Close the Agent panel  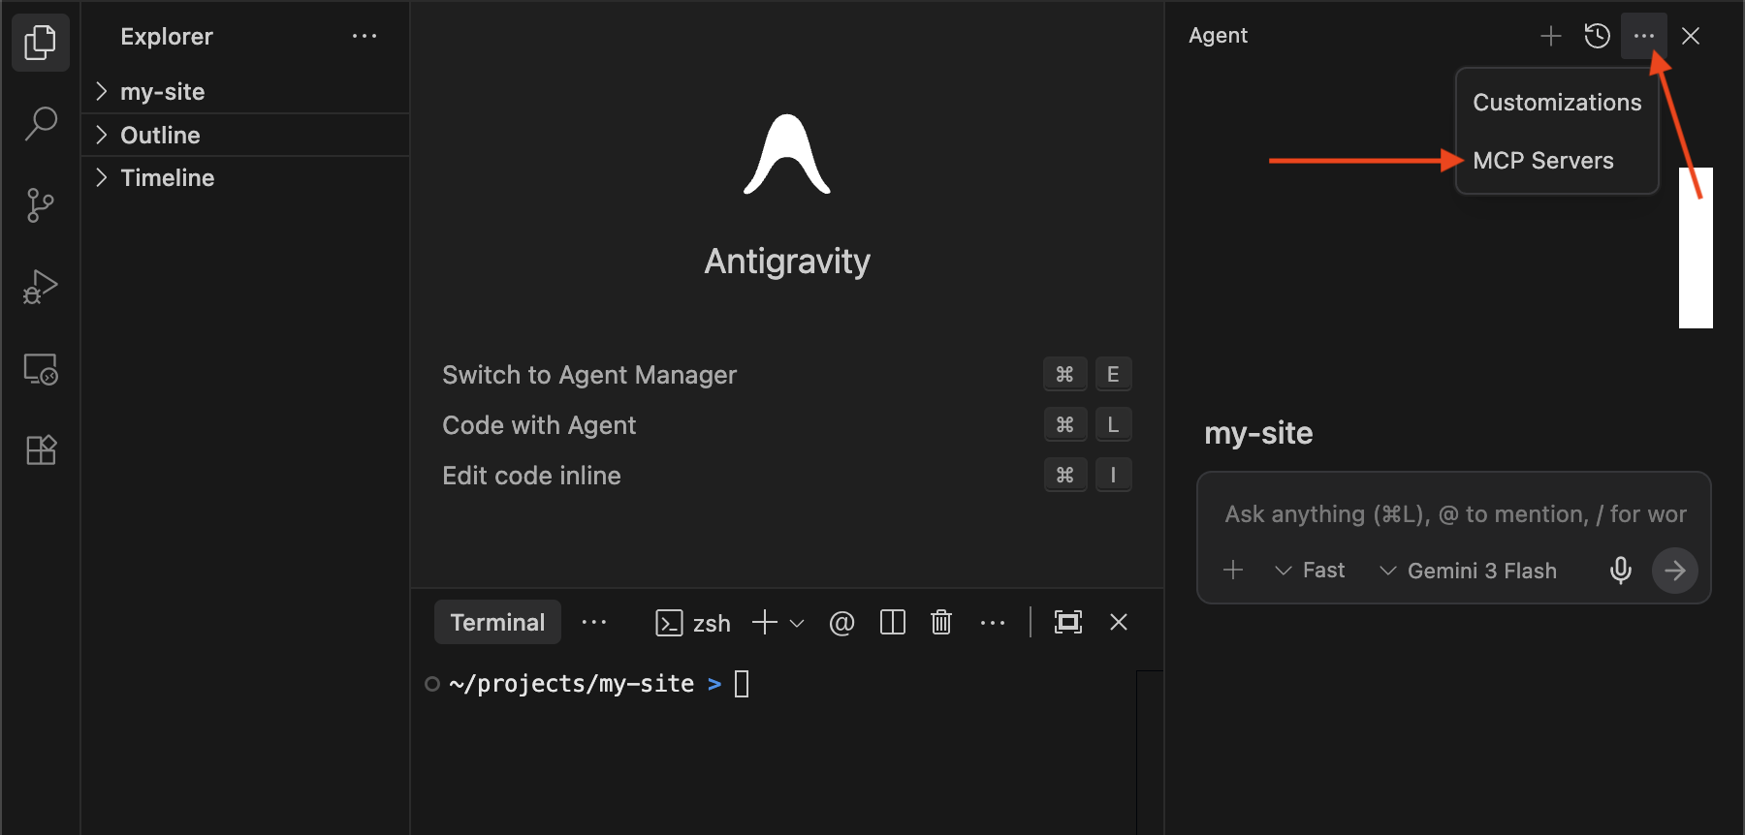click(x=1691, y=36)
